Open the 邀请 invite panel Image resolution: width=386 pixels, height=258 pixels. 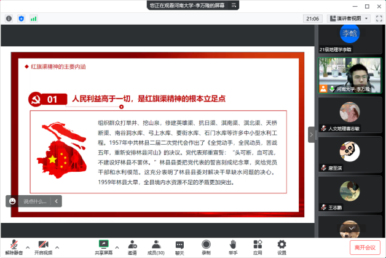(132, 246)
